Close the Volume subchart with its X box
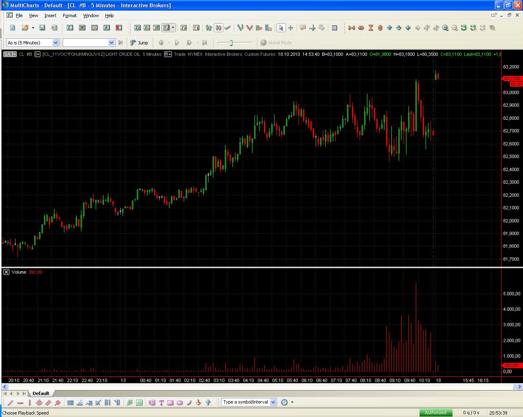Viewport: 523px width, 417px height. coord(6,272)
